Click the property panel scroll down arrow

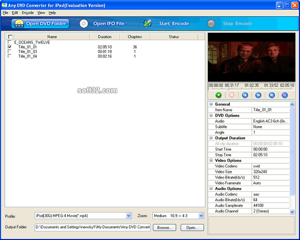click(292, 212)
